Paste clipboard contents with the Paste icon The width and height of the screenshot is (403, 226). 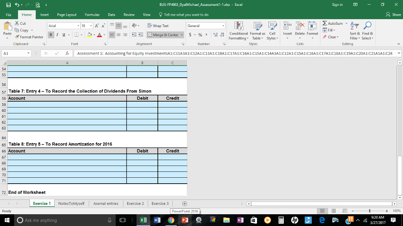(x=7, y=26)
